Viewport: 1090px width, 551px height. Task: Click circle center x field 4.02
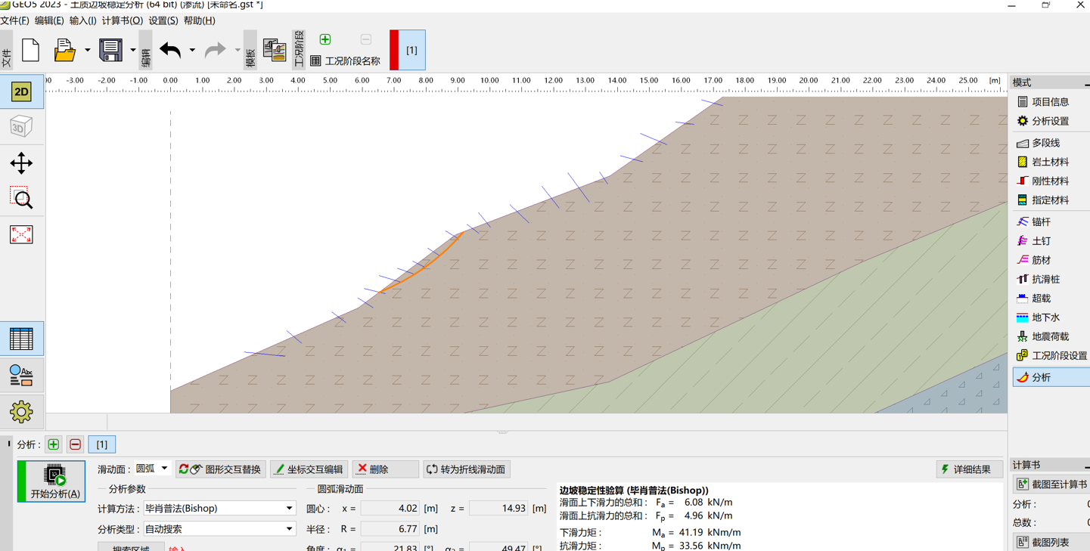tap(390, 509)
